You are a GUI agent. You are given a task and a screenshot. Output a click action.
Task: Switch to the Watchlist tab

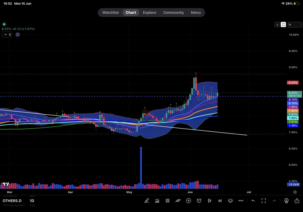[x=110, y=12]
